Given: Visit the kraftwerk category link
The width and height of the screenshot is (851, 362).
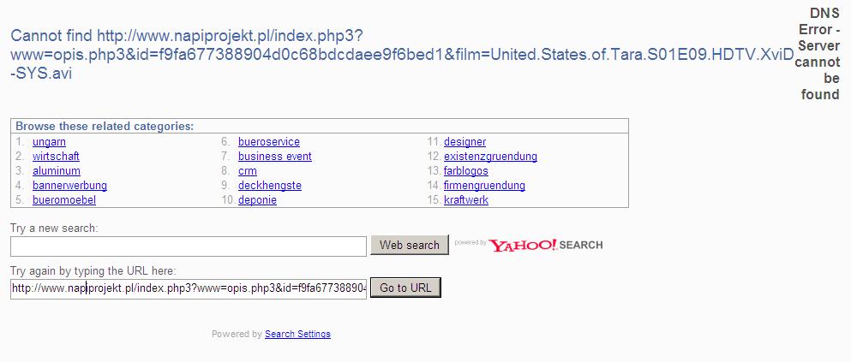Looking at the screenshot, I should [466, 200].
